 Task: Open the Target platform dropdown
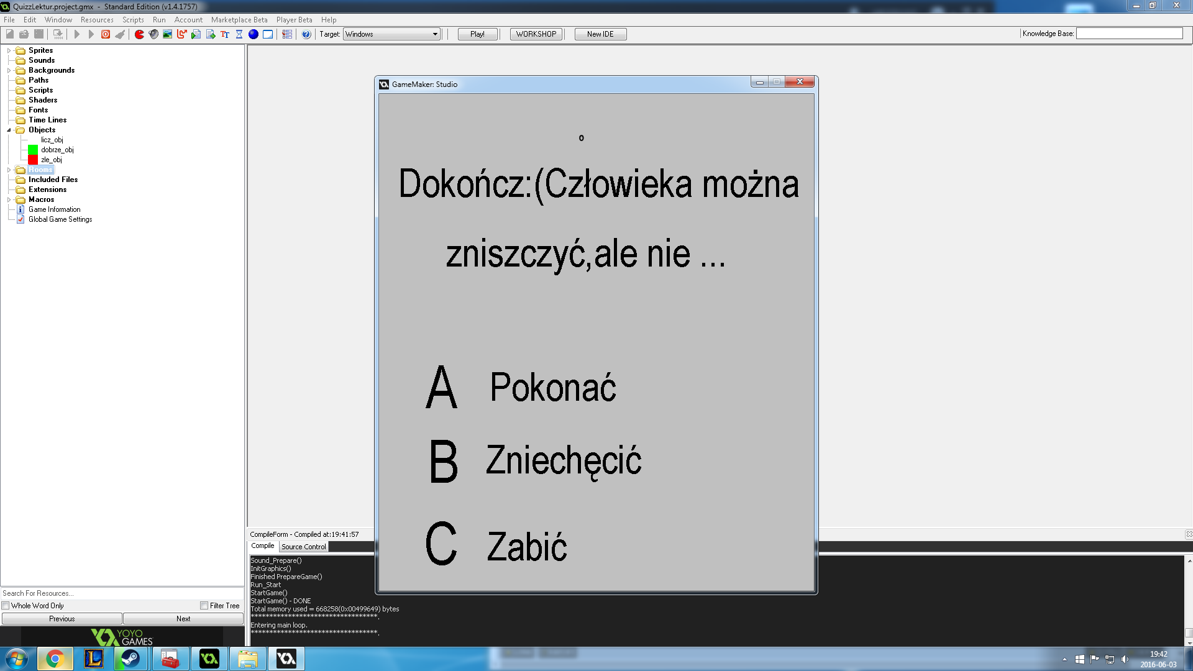(435, 34)
